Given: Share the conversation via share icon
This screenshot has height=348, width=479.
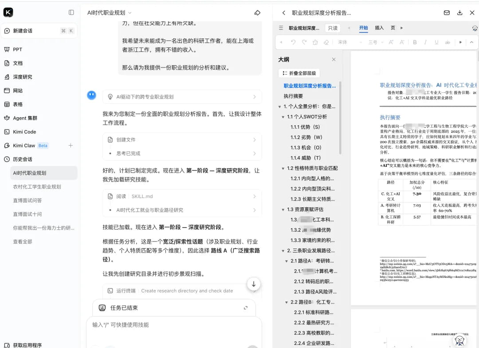Looking at the screenshot, I should coord(257,12).
